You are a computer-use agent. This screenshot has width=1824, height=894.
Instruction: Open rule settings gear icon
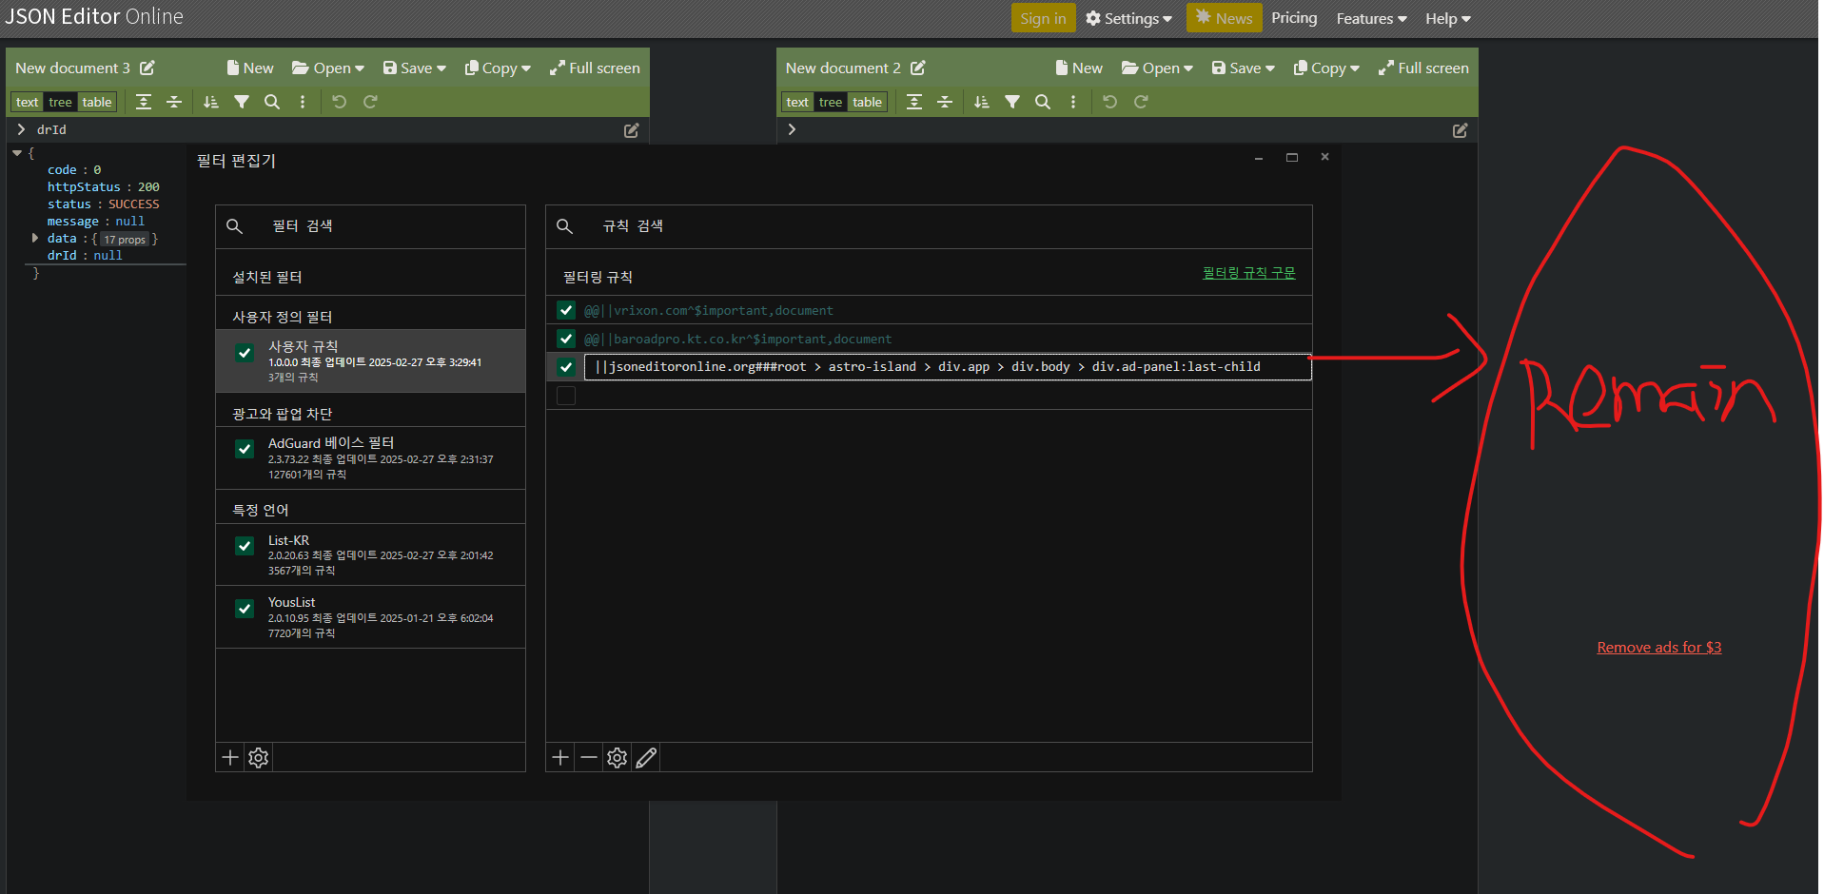(x=618, y=757)
